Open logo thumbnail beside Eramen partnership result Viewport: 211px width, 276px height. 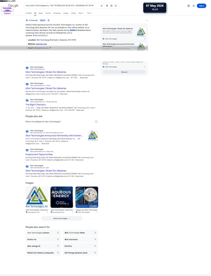coord(93,135)
